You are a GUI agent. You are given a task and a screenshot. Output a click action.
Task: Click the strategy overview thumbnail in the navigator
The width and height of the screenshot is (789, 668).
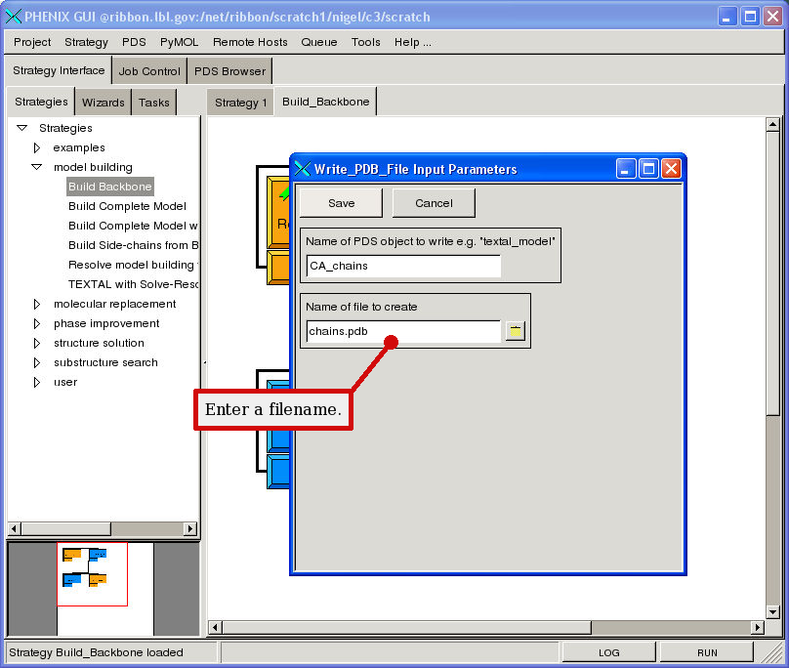pyautogui.click(x=92, y=574)
